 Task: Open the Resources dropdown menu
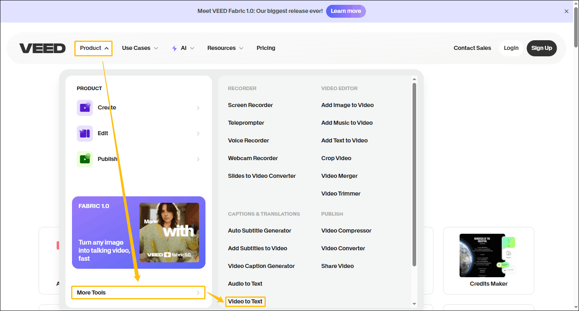225,48
